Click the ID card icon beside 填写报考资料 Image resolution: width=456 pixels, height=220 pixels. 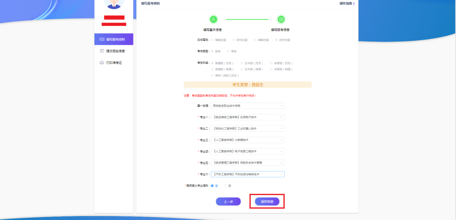tap(102, 39)
